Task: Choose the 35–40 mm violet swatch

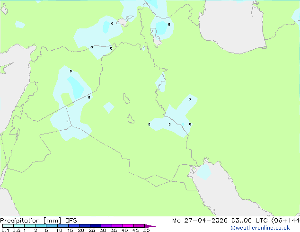Action: pyautogui.click(x=117, y=226)
